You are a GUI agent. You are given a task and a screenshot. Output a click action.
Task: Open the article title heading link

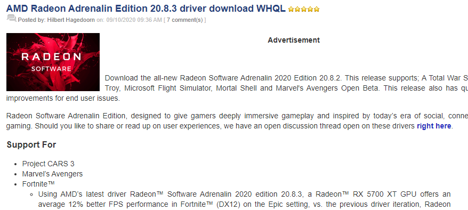[x=146, y=9]
